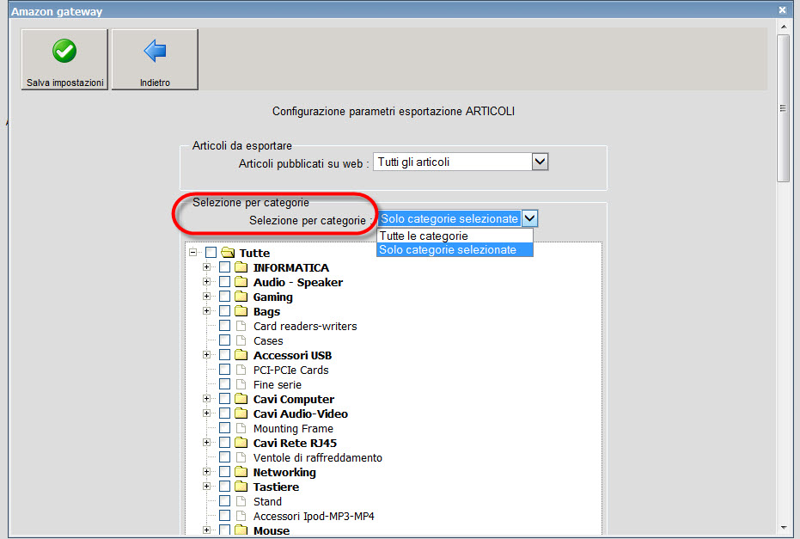800x539 pixels.
Task: Click the Tutte open folder icon
Action: coord(228,253)
